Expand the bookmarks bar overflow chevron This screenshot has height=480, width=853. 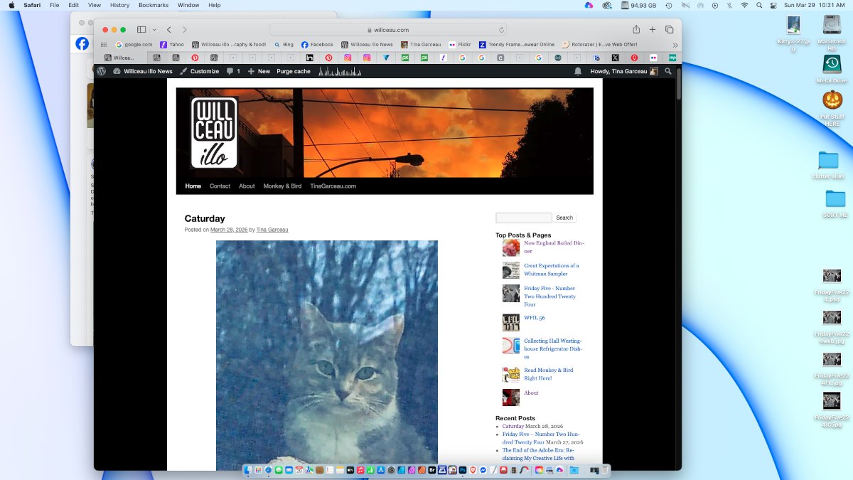675,44
